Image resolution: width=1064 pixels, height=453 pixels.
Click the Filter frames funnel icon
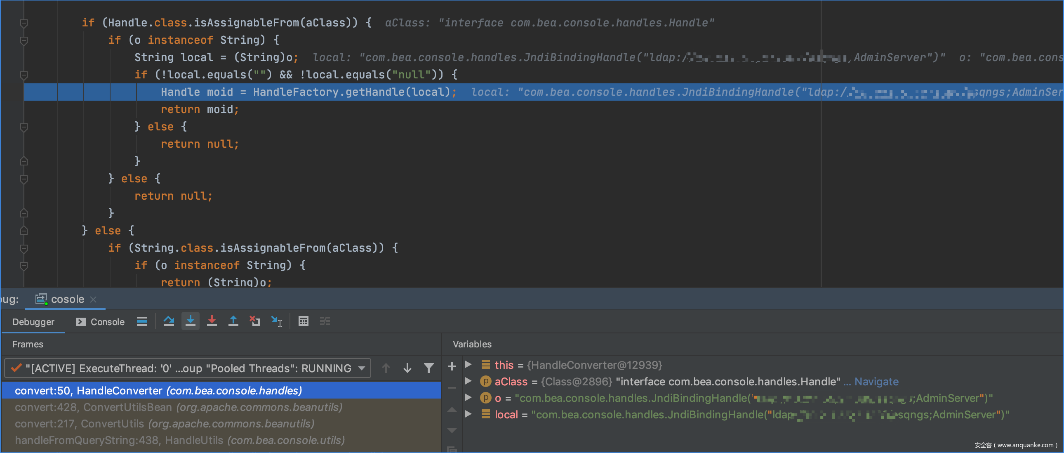pos(429,368)
